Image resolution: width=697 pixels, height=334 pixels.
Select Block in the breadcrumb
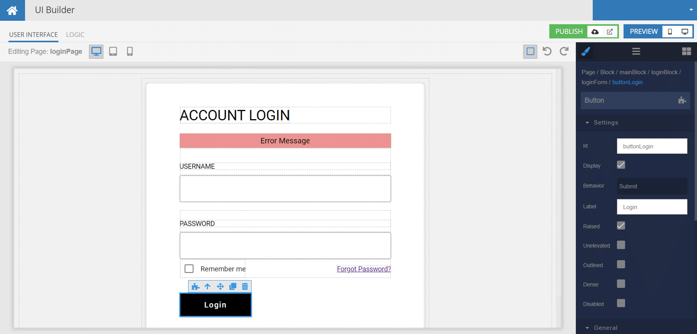(607, 72)
